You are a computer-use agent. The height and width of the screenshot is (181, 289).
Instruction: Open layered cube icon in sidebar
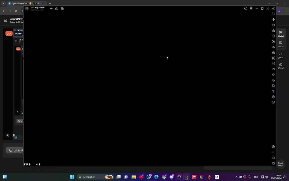[x=273, y=97]
